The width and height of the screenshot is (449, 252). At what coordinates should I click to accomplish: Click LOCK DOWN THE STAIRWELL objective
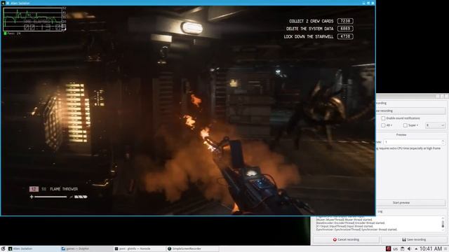[x=309, y=37]
